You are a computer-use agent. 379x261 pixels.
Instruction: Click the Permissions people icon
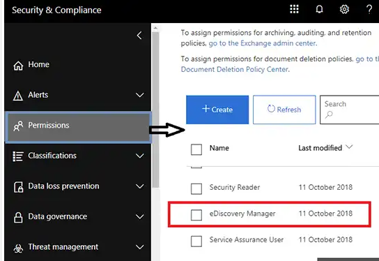(18, 126)
